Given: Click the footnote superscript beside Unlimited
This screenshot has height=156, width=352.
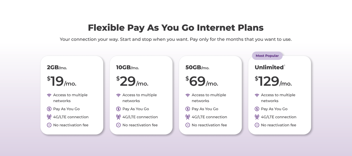Looking at the screenshot, I should [x=284, y=66].
